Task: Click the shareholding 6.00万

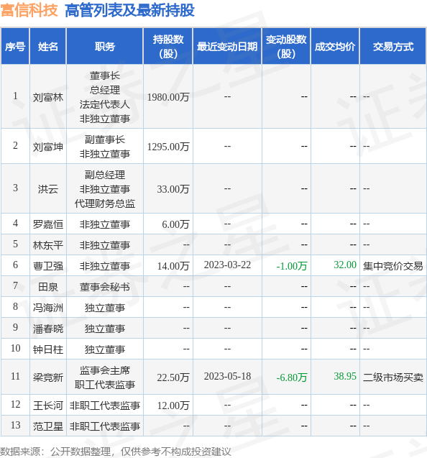Action: coord(176,224)
